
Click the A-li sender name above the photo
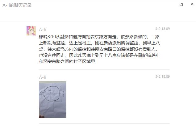coord(43,77)
